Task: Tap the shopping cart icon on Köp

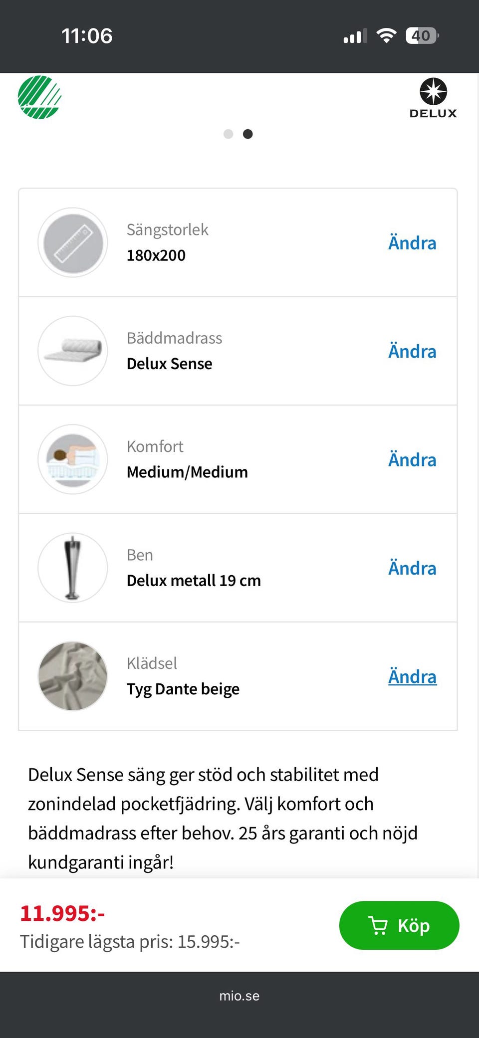Action: (x=378, y=926)
